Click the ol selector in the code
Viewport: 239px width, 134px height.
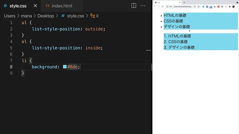point(24,41)
